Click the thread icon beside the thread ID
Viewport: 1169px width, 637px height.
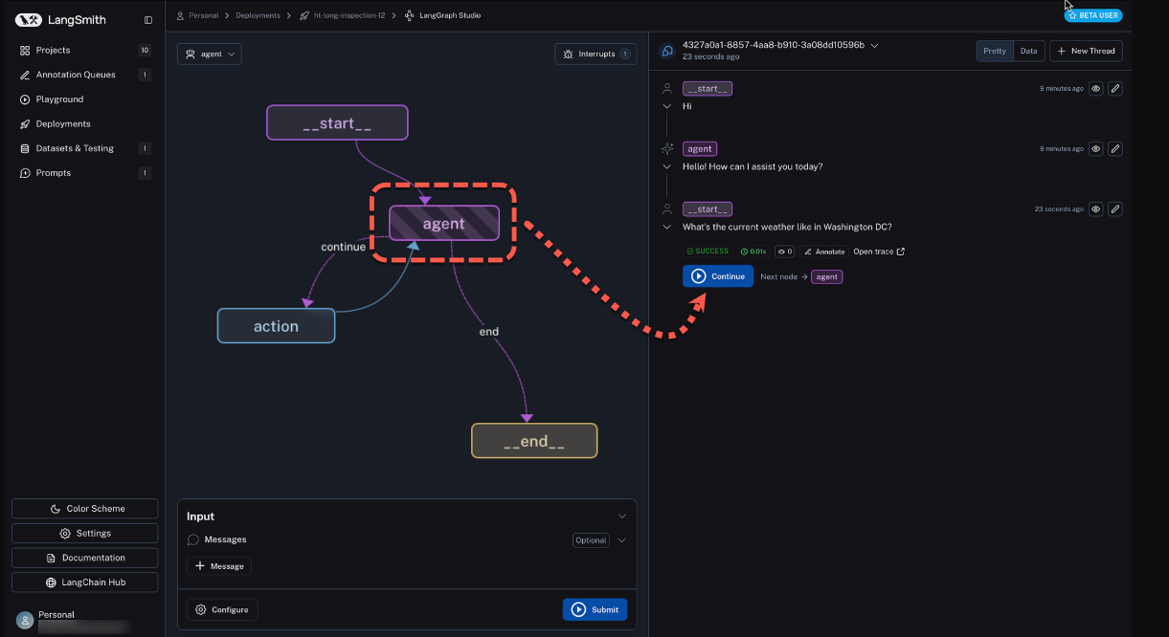coord(667,51)
